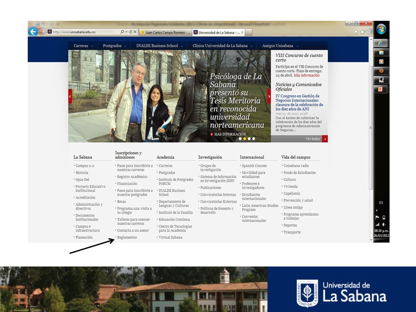Show the previous carousel slide

[70, 96]
